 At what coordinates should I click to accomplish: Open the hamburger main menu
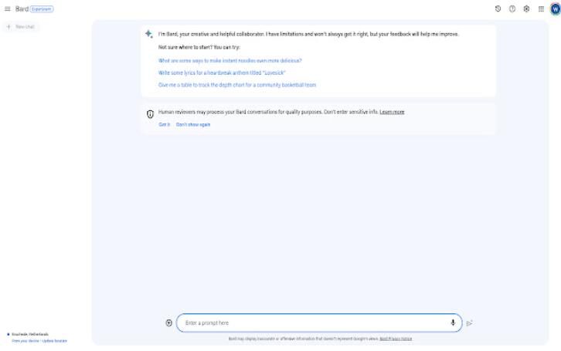[8, 9]
